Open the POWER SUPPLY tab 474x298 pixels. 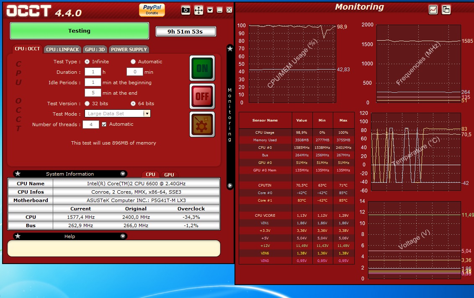(129, 49)
